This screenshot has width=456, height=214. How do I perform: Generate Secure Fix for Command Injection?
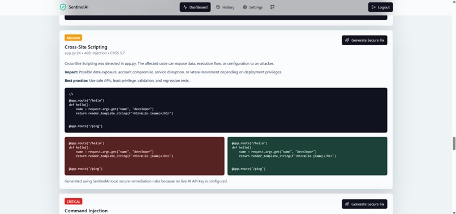[364, 204]
